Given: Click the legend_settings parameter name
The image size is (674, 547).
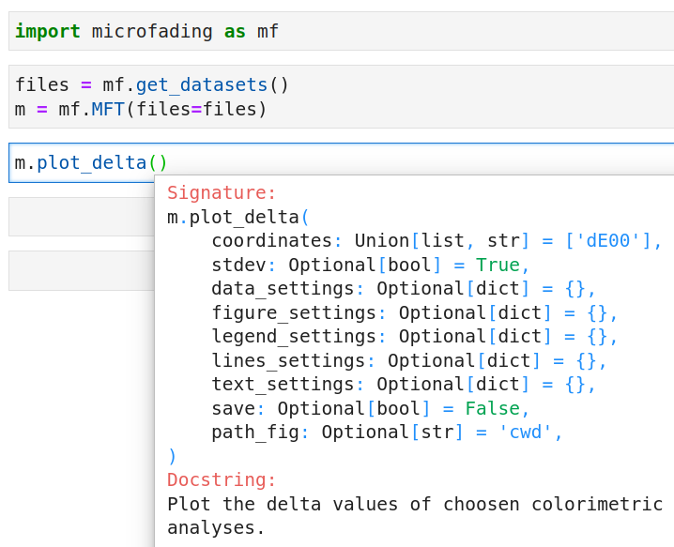Looking at the screenshot, I should pyautogui.click(x=294, y=337).
